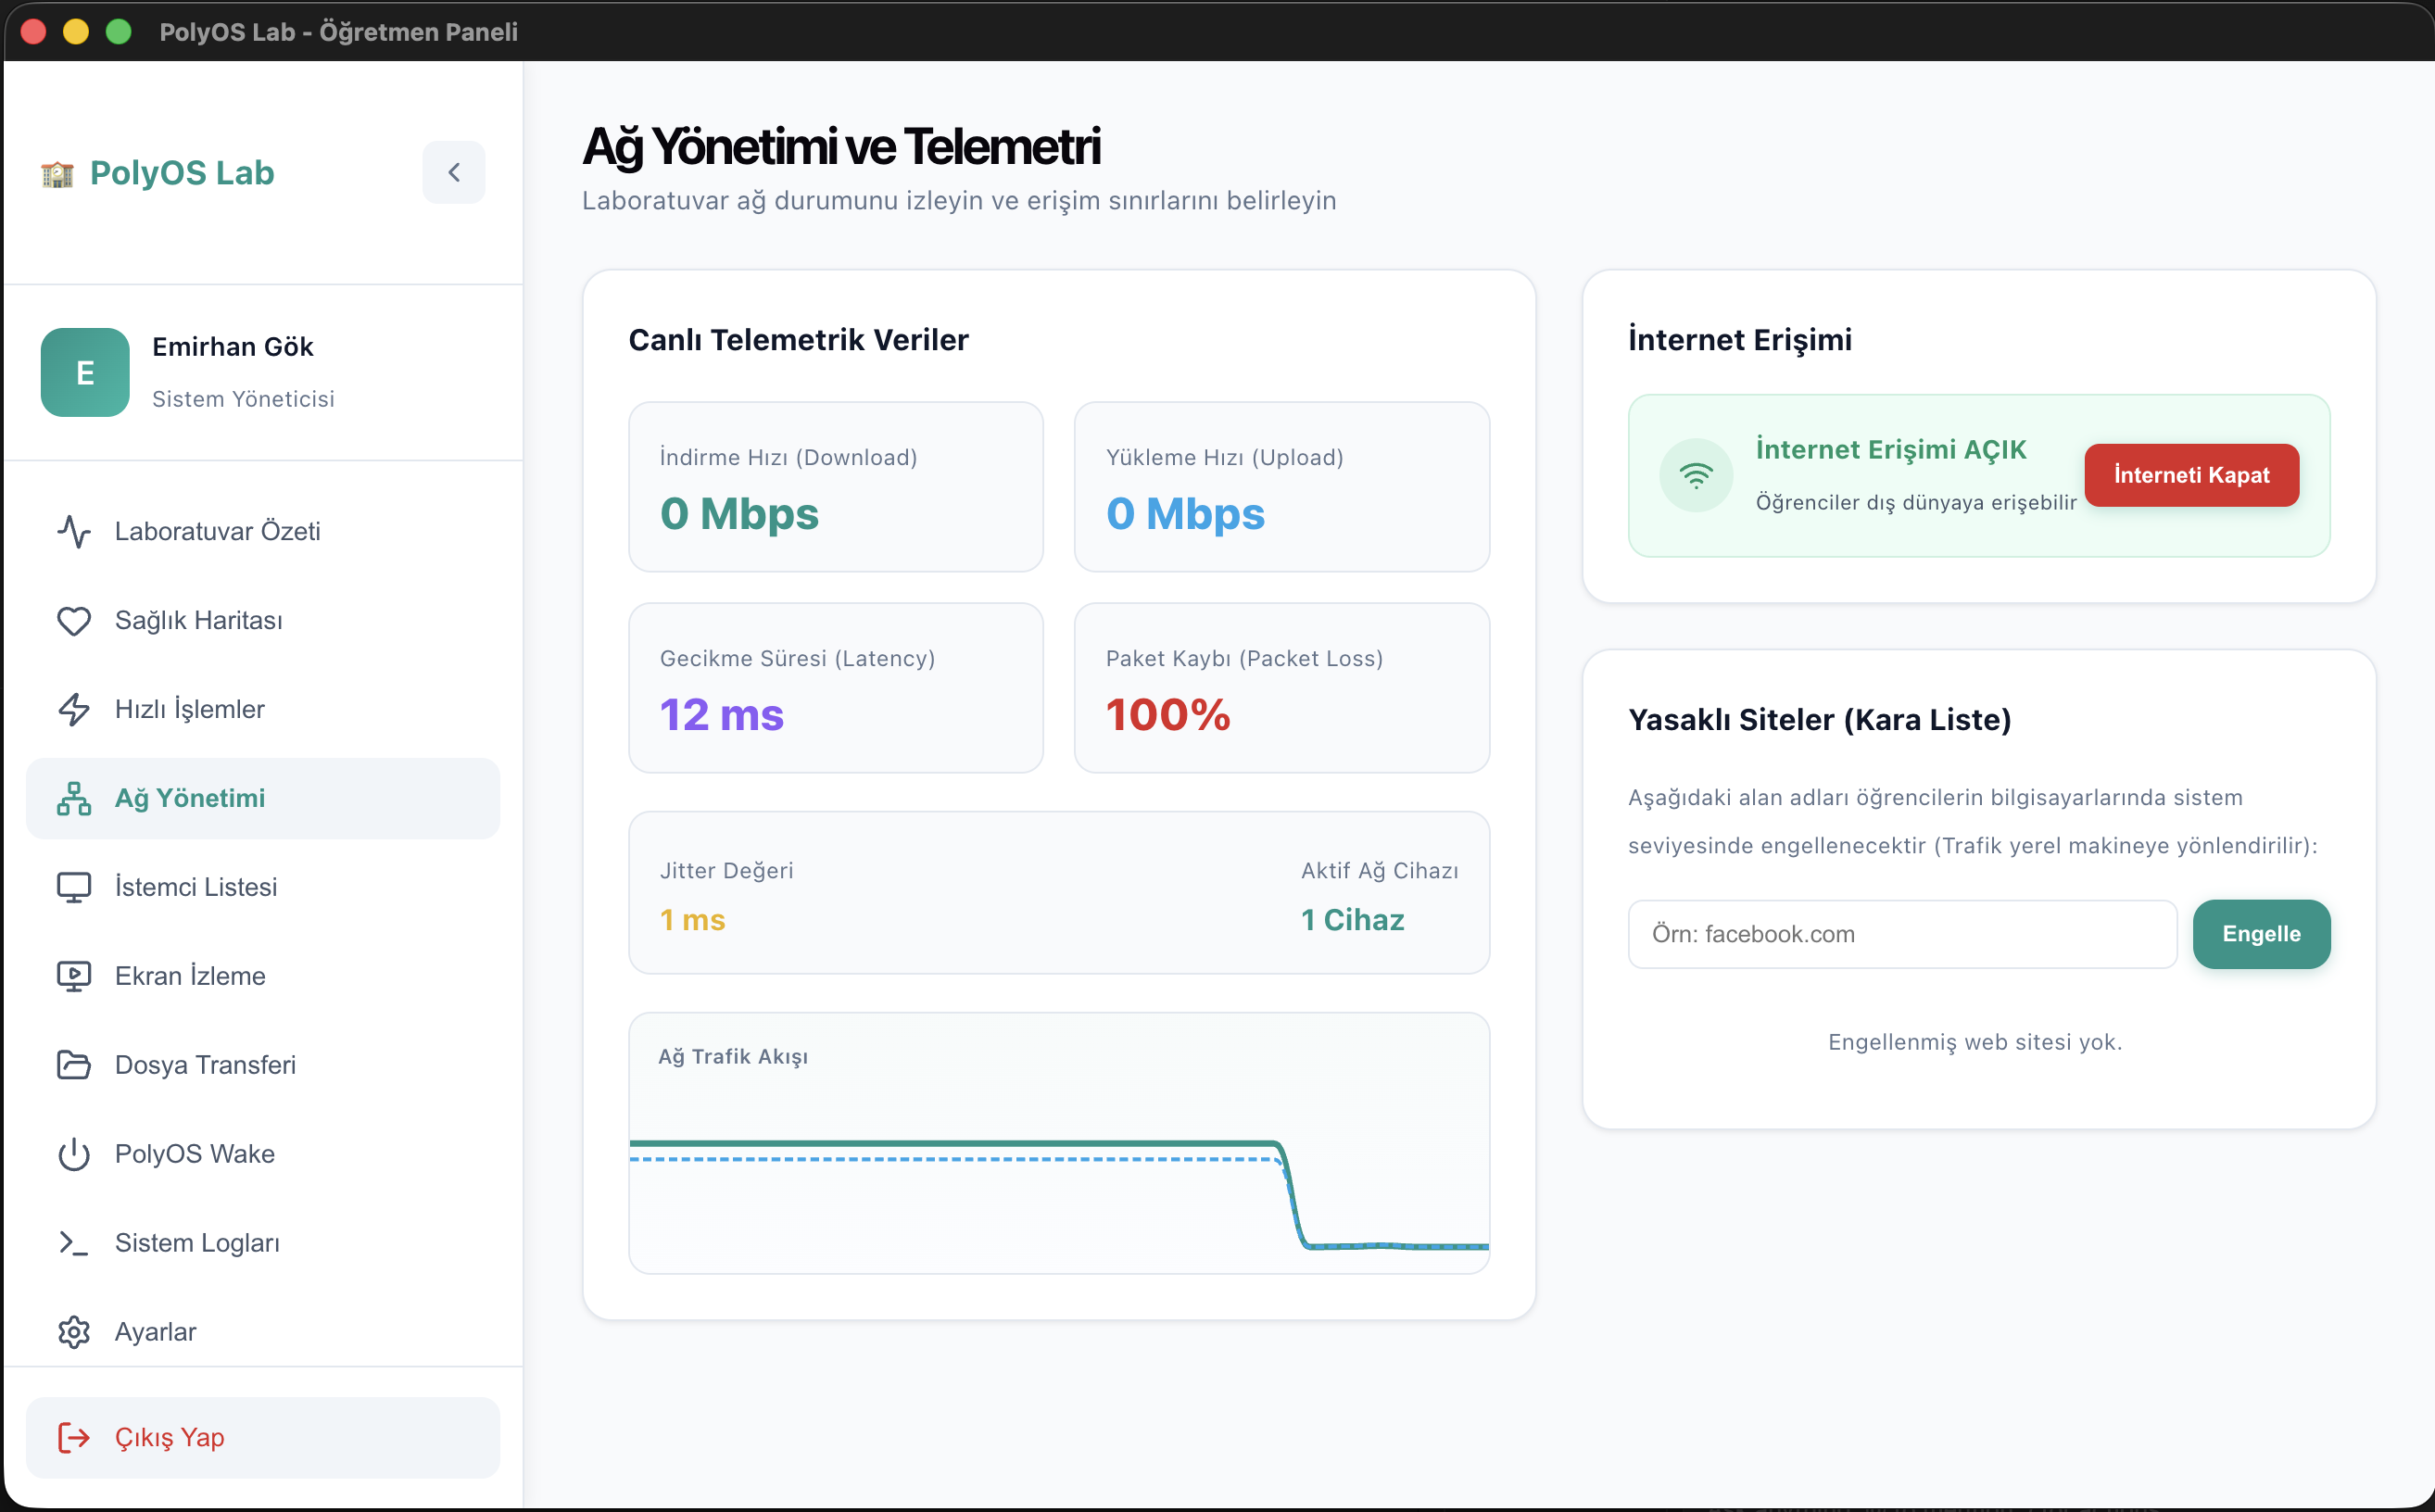Click the PolyOS Lab brand title
This screenshot has width=2435, height=1512.
[182, 173]
